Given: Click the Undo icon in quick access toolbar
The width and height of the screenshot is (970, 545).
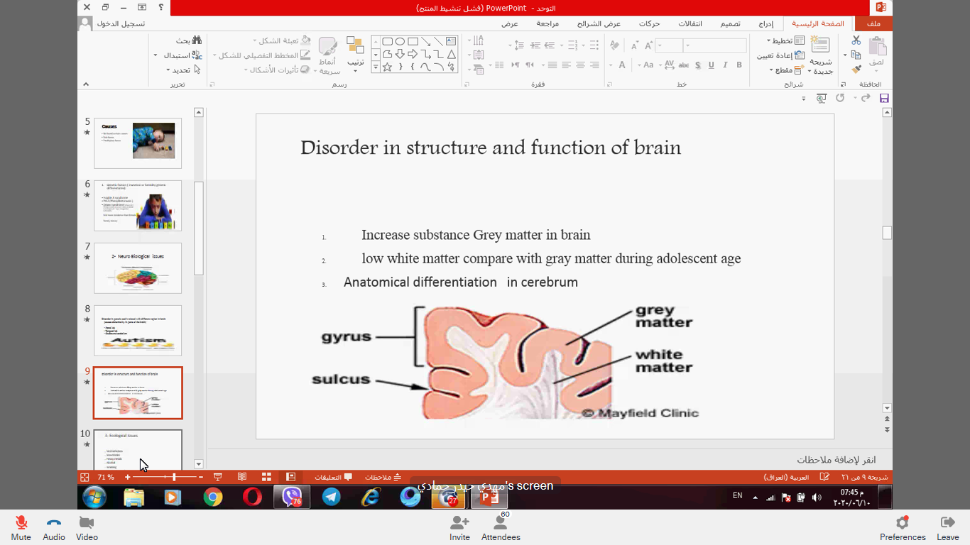Looking at the screenshot, I should coord(841,98).
